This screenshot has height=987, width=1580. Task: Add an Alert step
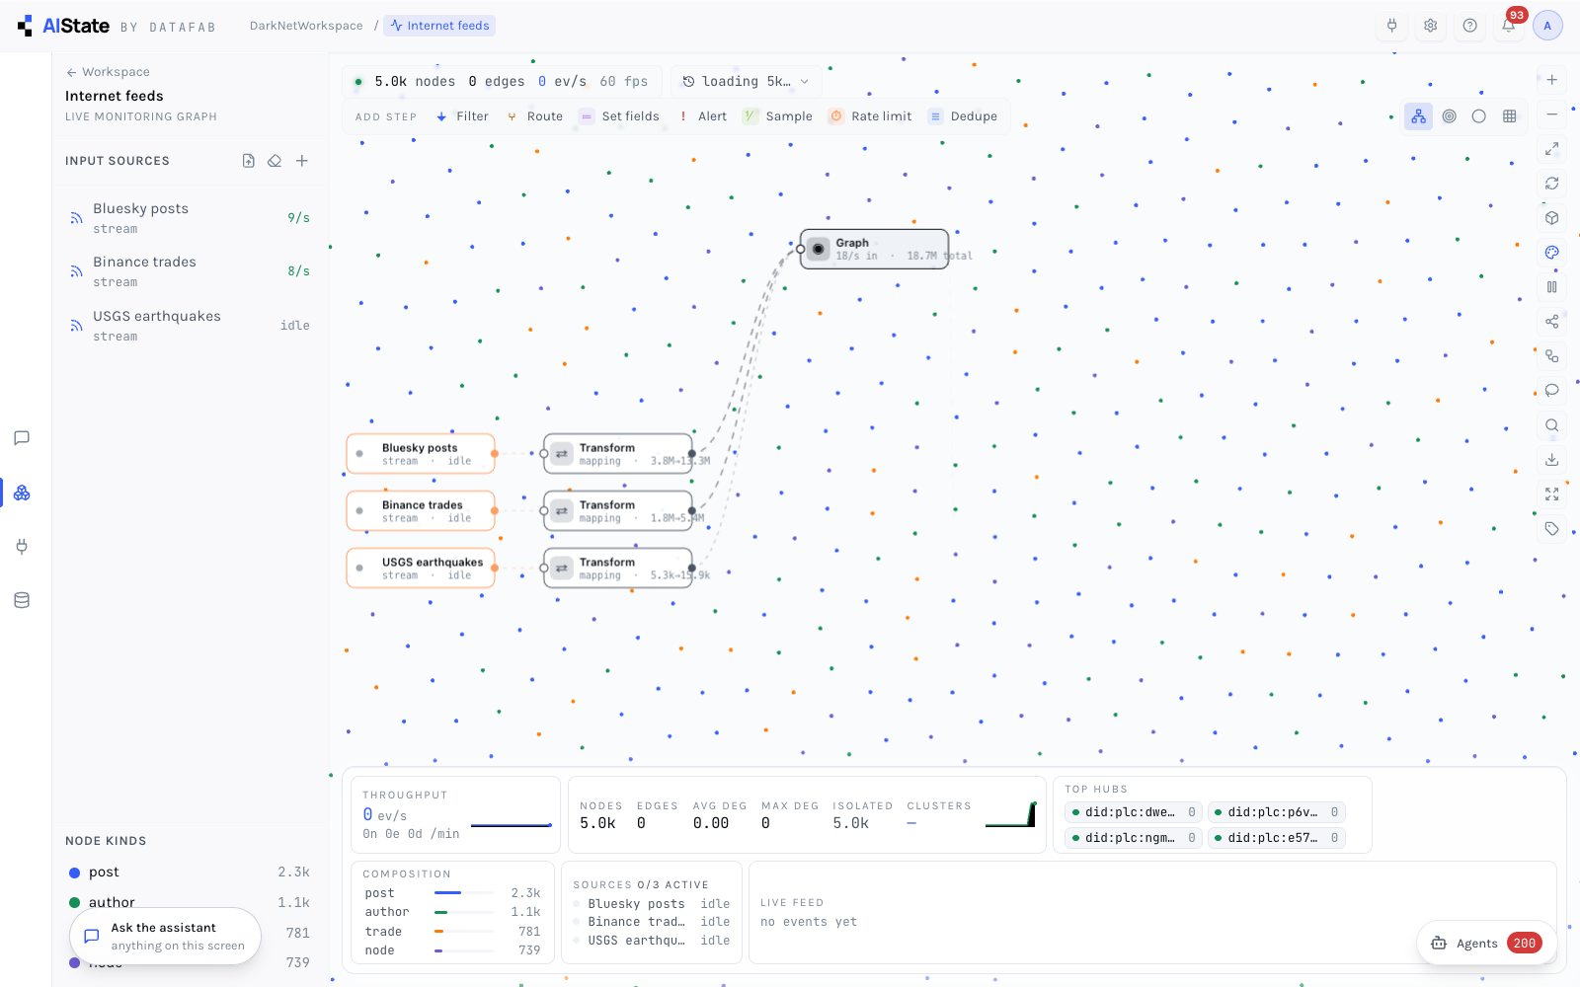coord(702,116)
